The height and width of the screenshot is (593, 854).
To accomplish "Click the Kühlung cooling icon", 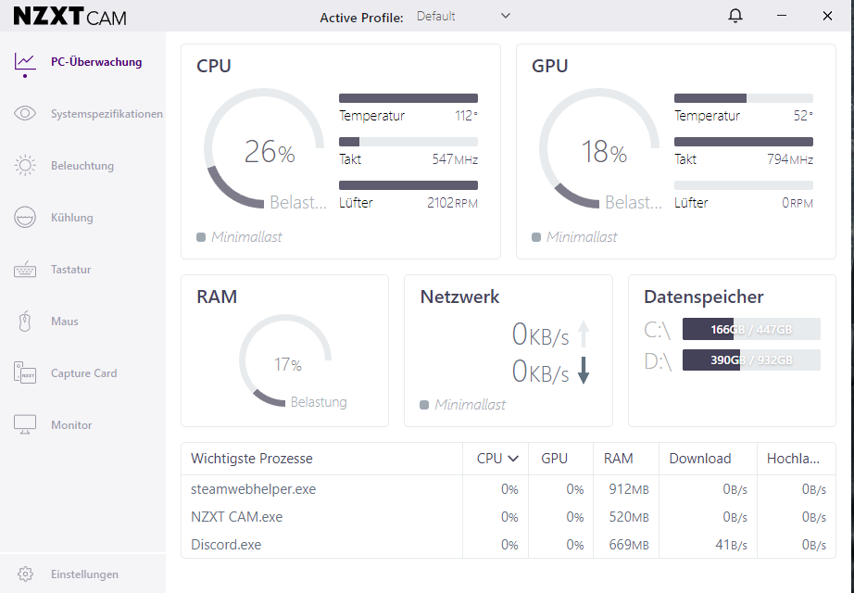I will [x=25, y=218].
